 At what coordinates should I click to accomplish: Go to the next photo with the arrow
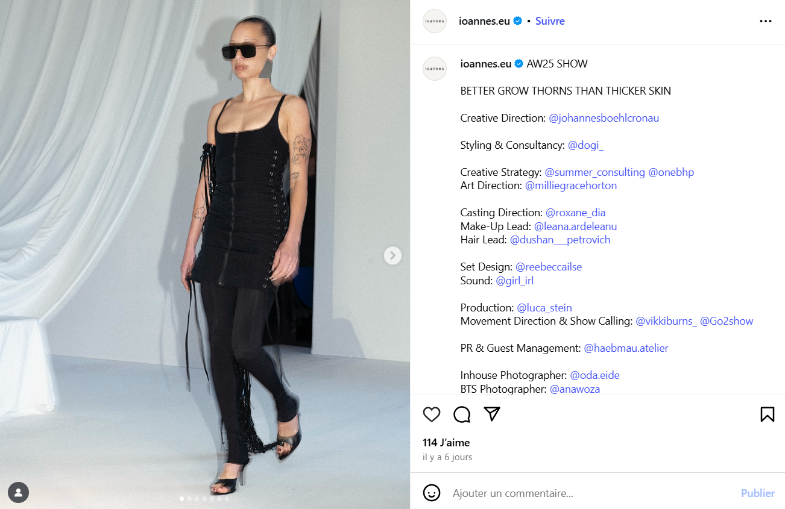click(x=392, y=255)
